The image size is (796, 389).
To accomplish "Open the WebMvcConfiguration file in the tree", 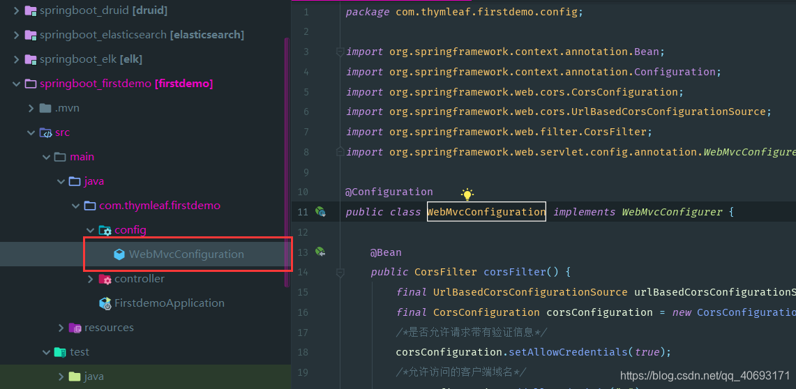I will point(186,254).
